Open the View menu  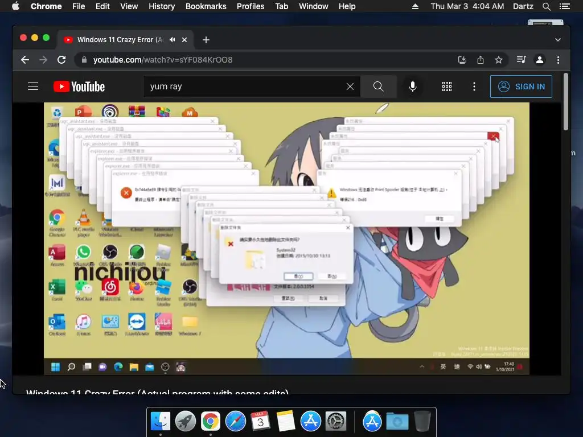point(129,6)
